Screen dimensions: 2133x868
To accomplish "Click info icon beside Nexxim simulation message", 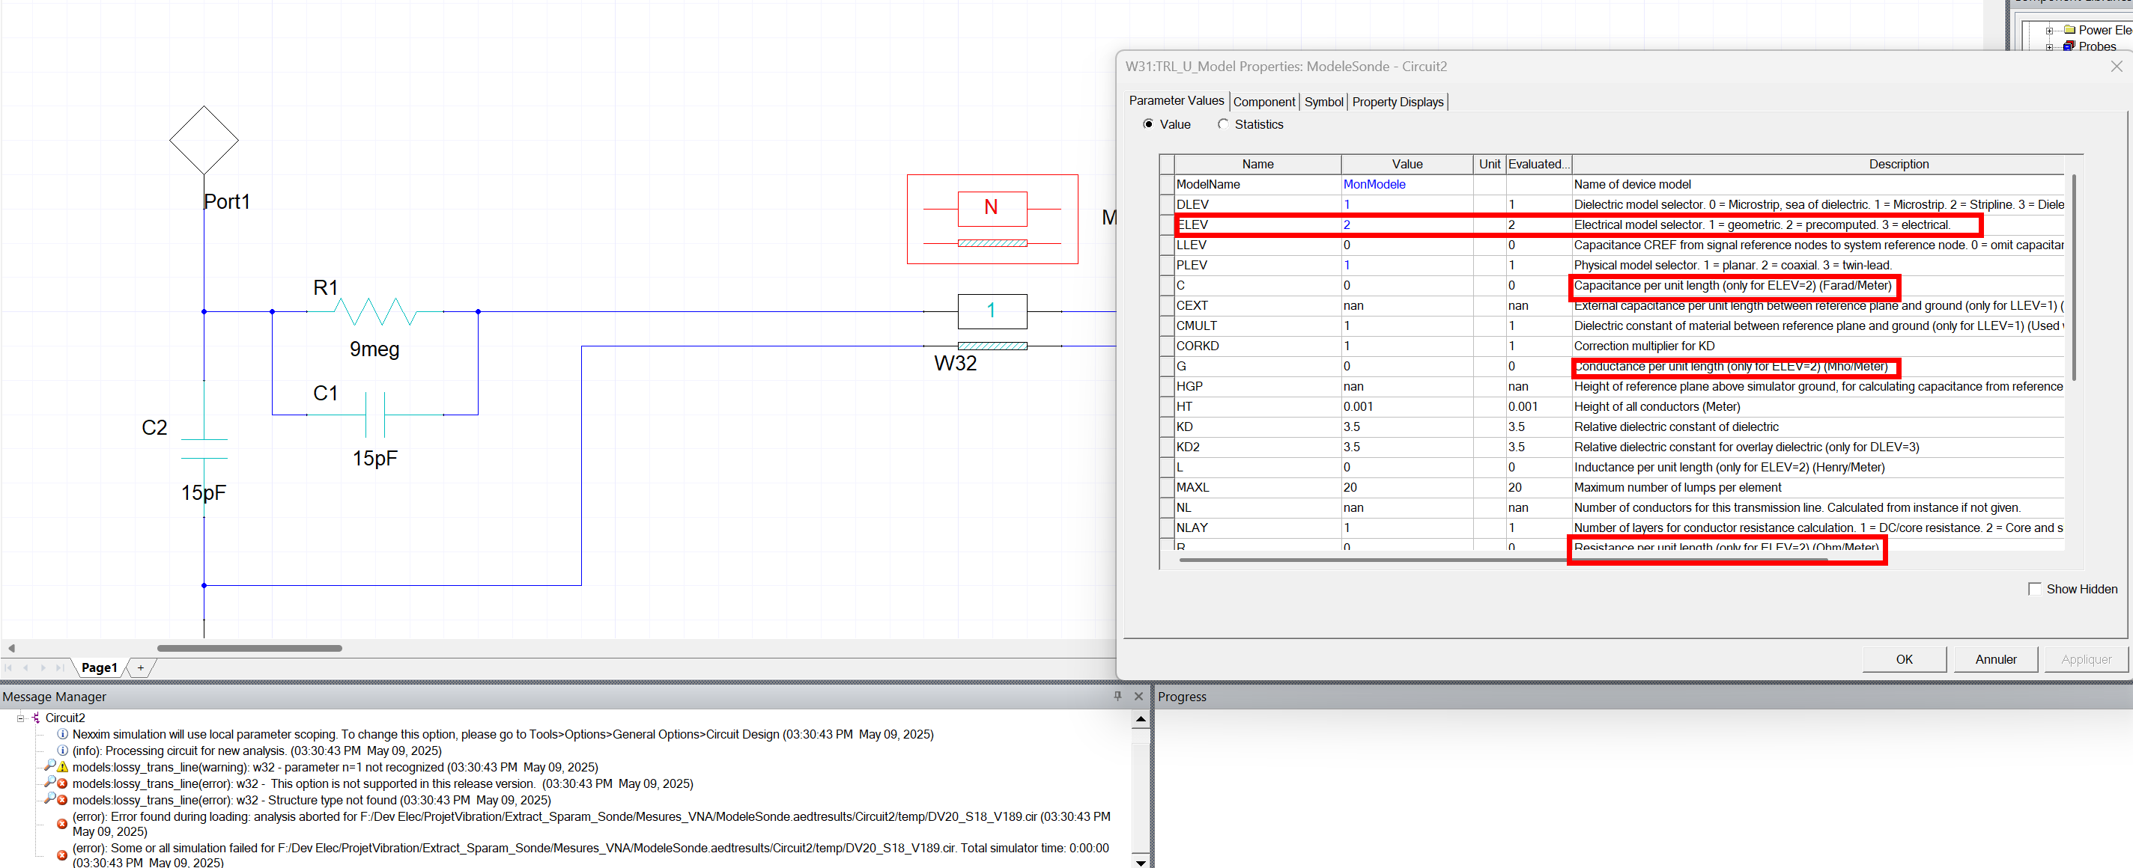I will pos(62,734).
